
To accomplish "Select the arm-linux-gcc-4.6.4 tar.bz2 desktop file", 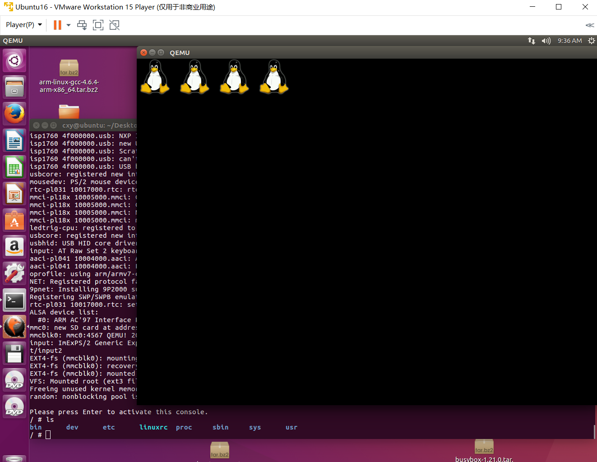I will pos(69,77).
